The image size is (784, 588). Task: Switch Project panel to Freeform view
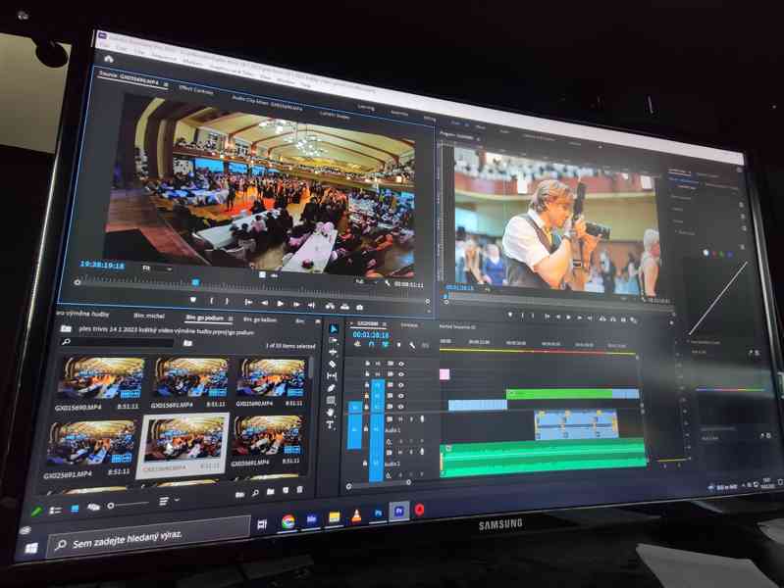point(93,507)
